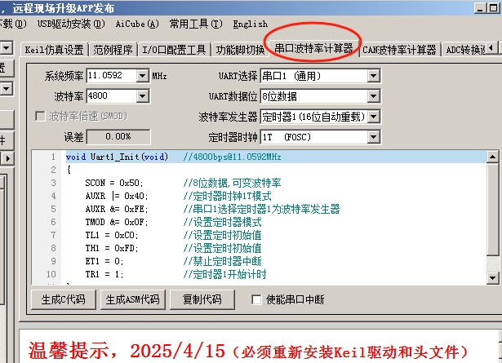Screen dimensions: 502x363
Task: Click the 误差 value 0.00% field
Action: [x=118, y=136]
